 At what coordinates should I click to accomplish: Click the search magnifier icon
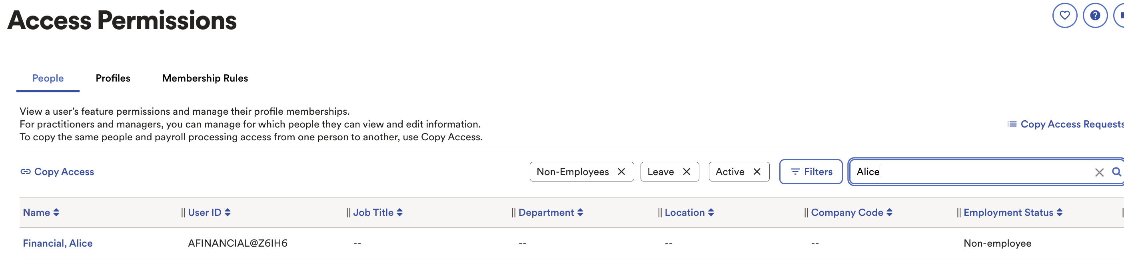point(1116,172)
